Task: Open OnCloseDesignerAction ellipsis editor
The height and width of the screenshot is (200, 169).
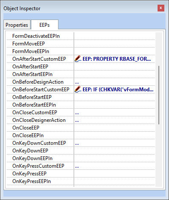Action: tap(77, 120)
